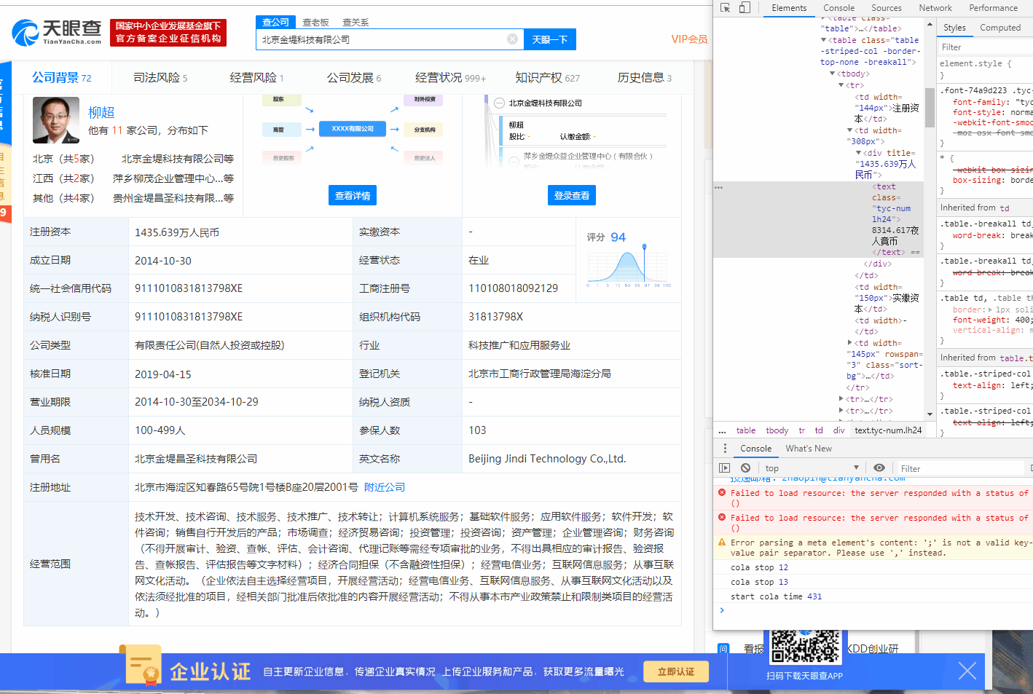The height and width of the screenshot is (694, 1033).
Task: Collapse the tbody node
Action: 833,74
